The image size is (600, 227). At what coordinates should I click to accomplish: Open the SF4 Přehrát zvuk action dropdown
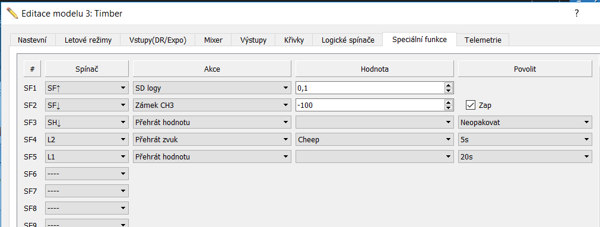(212, 140)
